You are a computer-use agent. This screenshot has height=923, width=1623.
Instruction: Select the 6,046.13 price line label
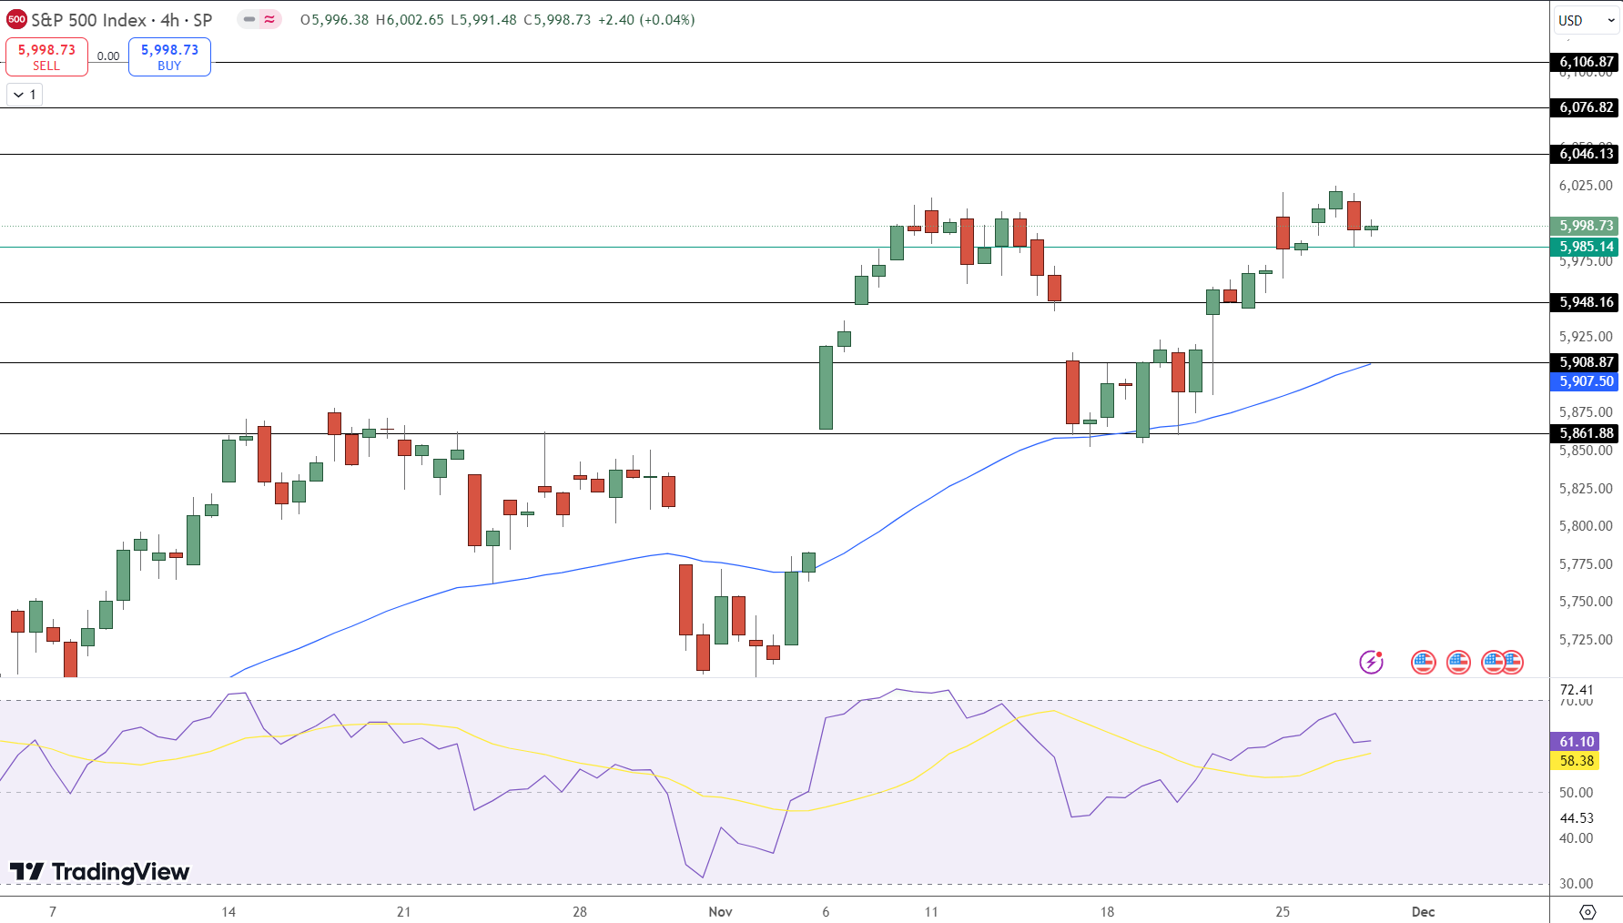[1586, 154]
